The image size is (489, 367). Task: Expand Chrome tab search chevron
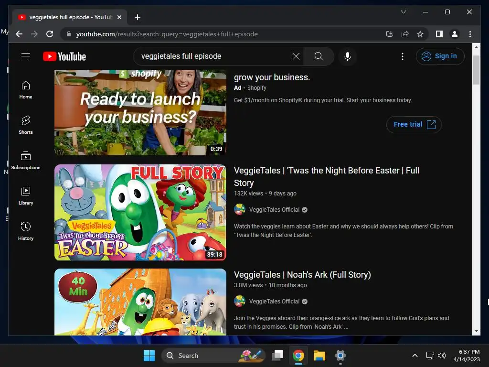[x=403, y=12]
